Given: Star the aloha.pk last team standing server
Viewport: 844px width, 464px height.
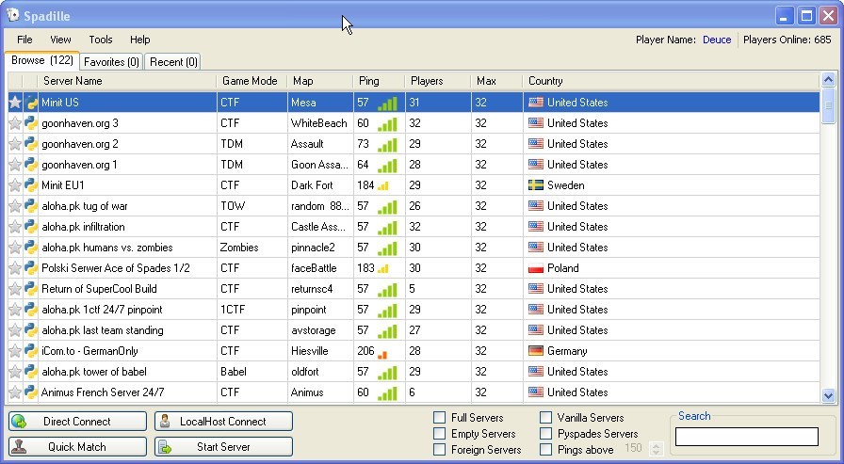Looking at the screenshot, I should click(15, 330).
